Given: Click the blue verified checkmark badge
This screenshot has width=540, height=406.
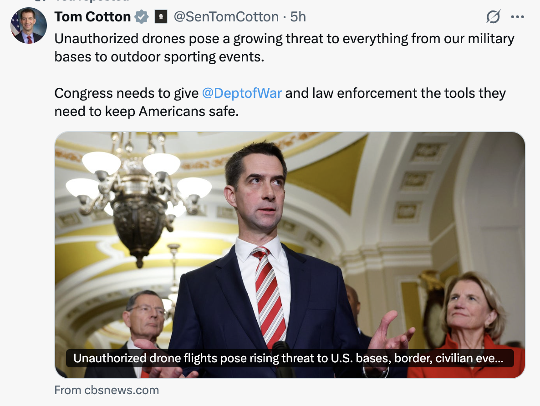Looking at the screenshot, I should (142, 16).
